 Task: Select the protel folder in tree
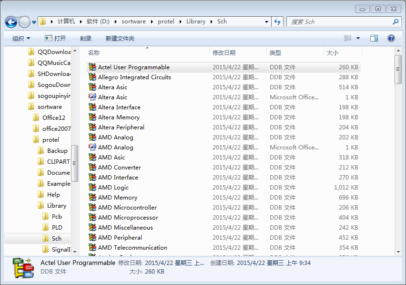click(x=46, y=140)
